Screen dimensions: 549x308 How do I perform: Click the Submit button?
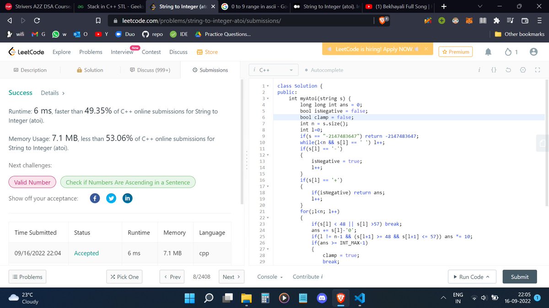point(519,277)
